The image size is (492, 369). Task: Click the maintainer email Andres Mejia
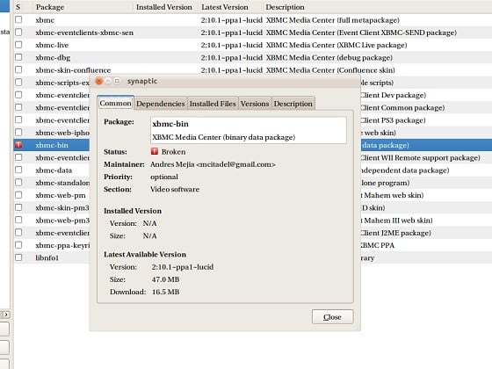(213, 164)
